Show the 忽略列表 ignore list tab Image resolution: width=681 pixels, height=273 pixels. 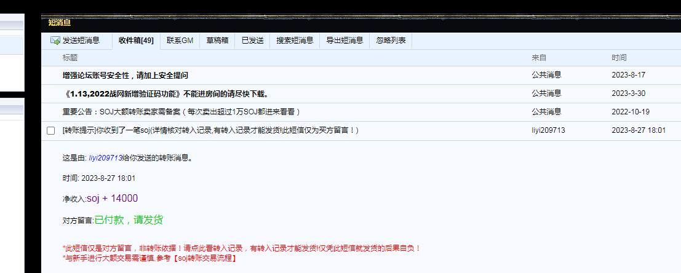point(391,41)
